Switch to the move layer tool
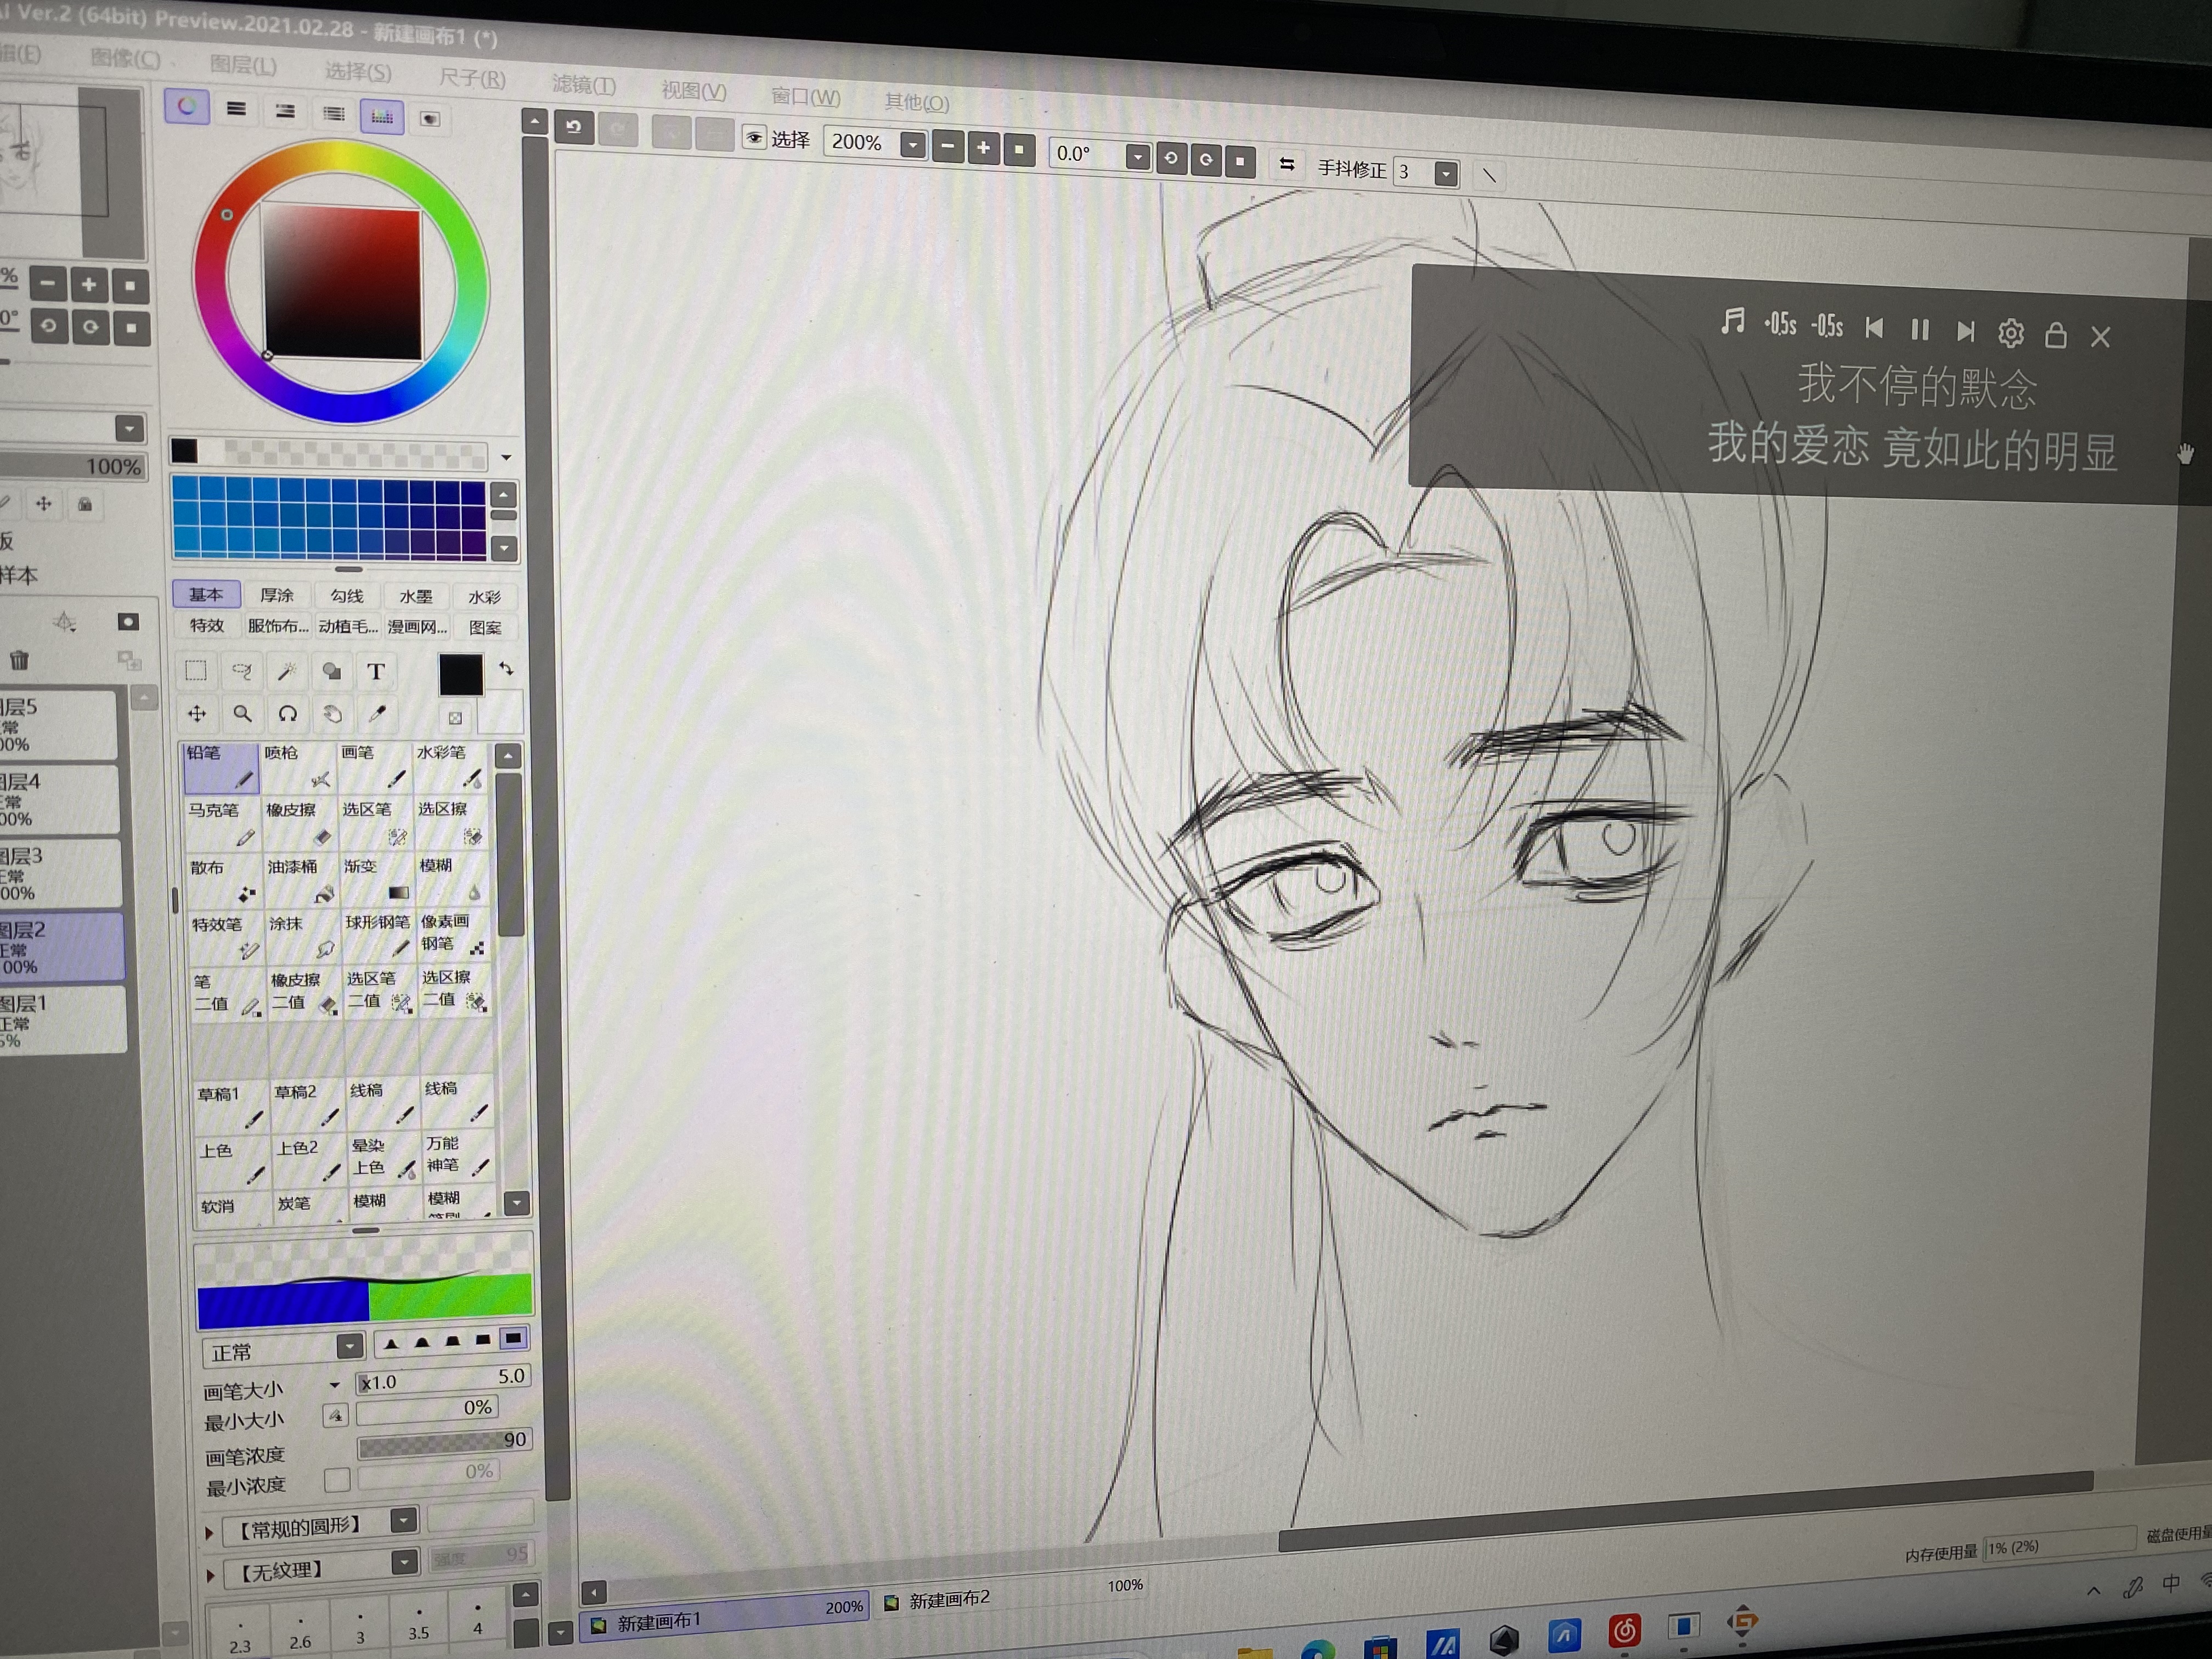The image size is (2212, 1659). (x=197, y=713)
